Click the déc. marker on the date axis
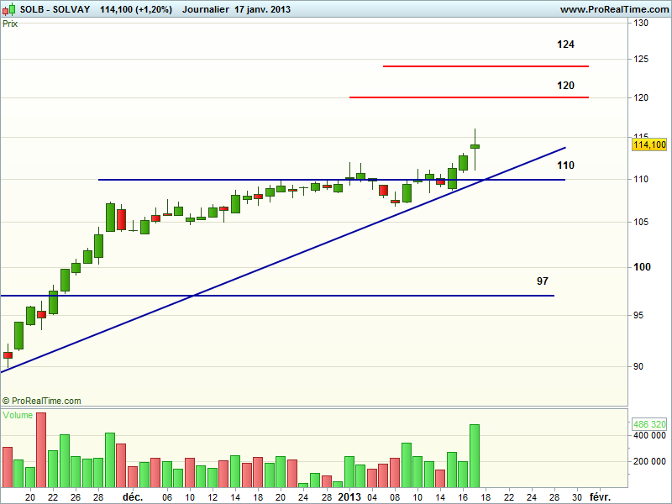The height and width of the screenshot is (504, 672). click(133, 496)
